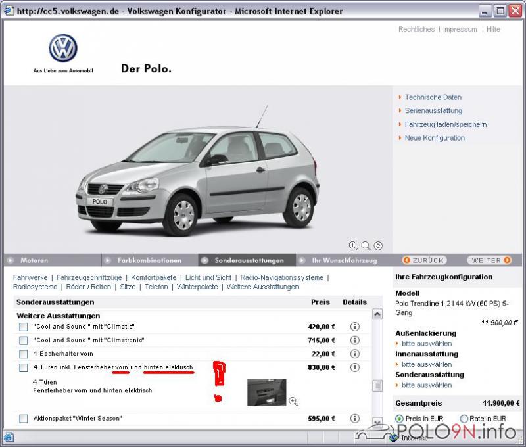Check 1 Becherhalter vorn option
This screenshot has width=526, height=447.
[24, 354]
